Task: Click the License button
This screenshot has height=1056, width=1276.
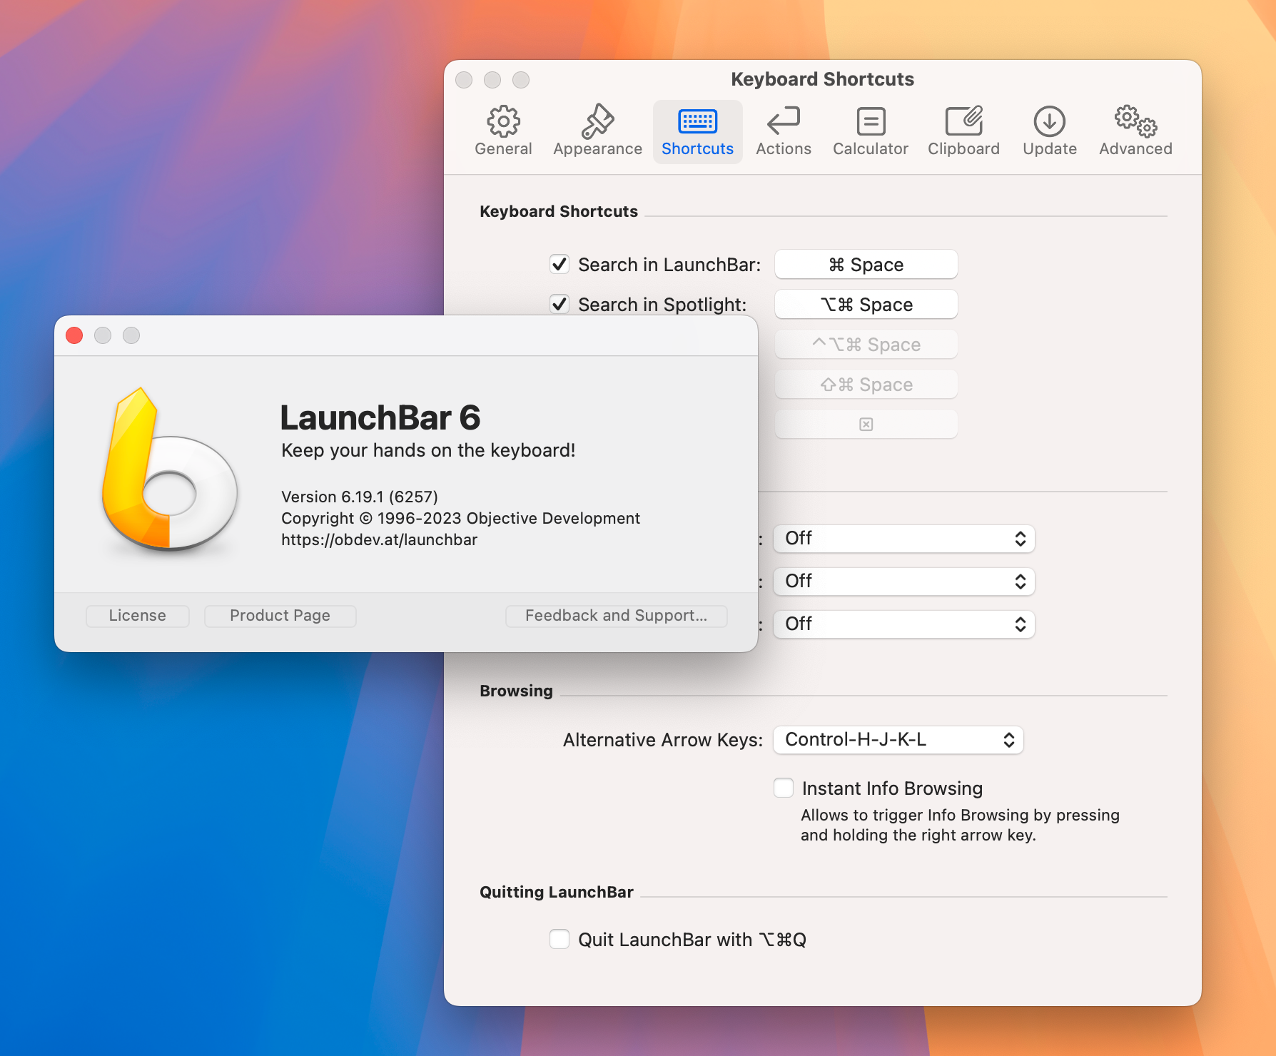Action: 138,616
